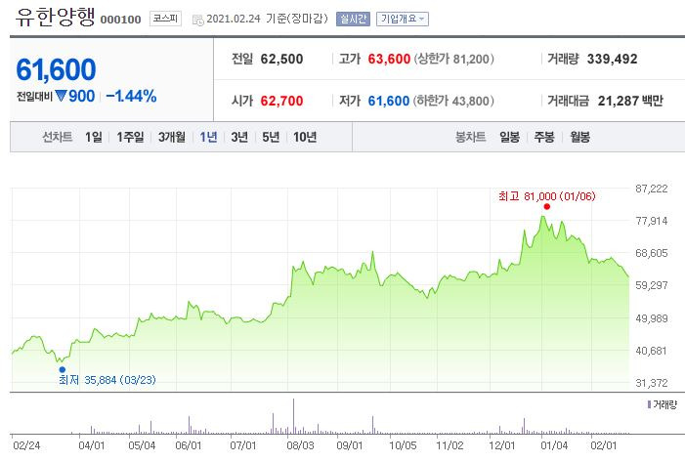Click the stock code 000100

pos(120,20)
